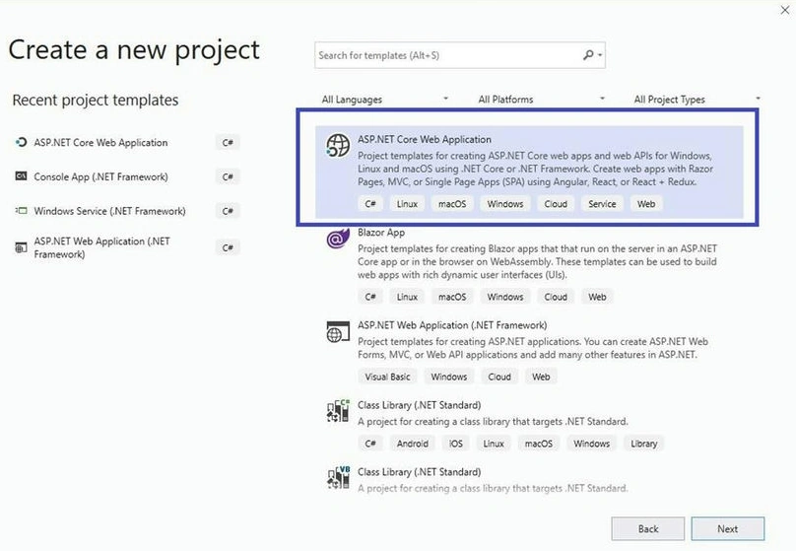796x551 pixels.
Task: Click the Cloud tag under Blazor App
Action: (556, 297)
